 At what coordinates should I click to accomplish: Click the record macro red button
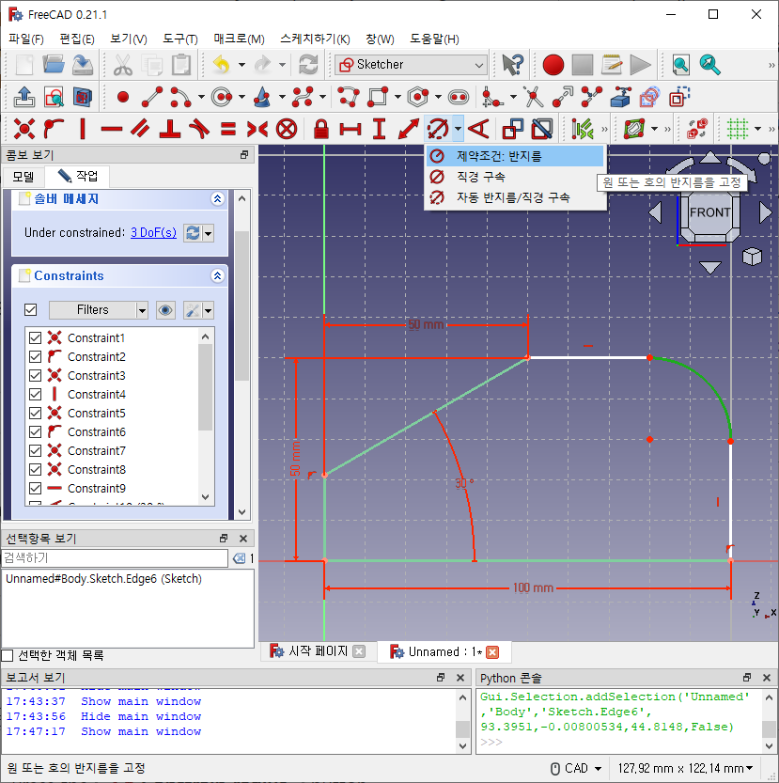pos(553,65)
